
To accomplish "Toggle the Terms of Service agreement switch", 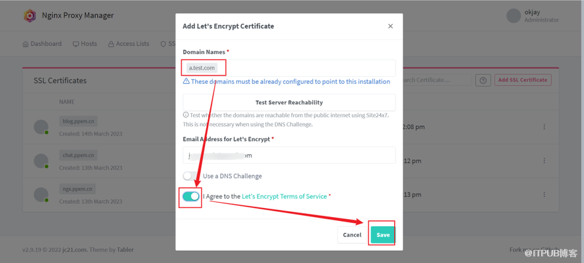I will pyautogui.click(x=191, y=196).
